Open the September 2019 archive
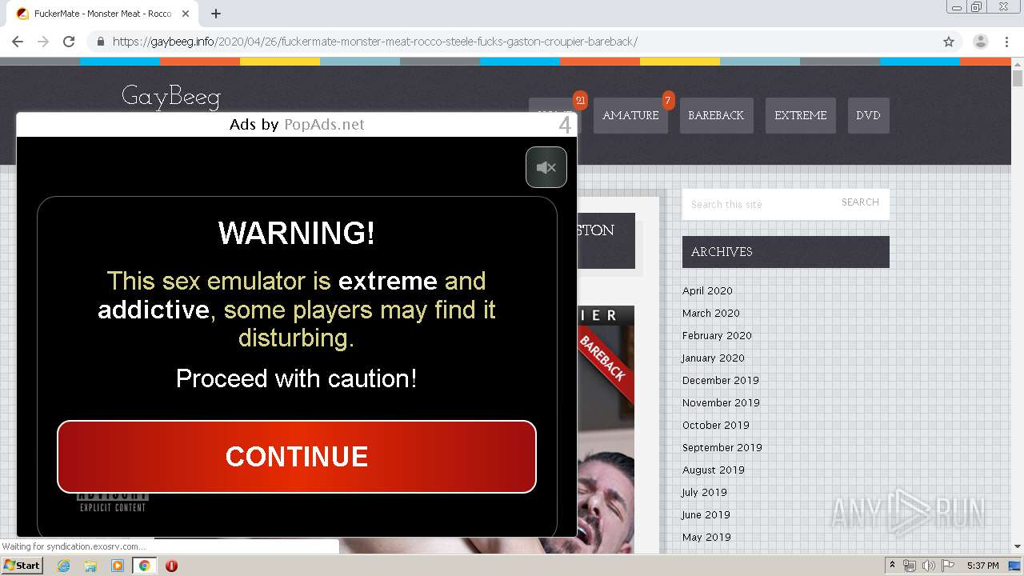This screenshot has width=1024, height=576. tap(722, 447)
